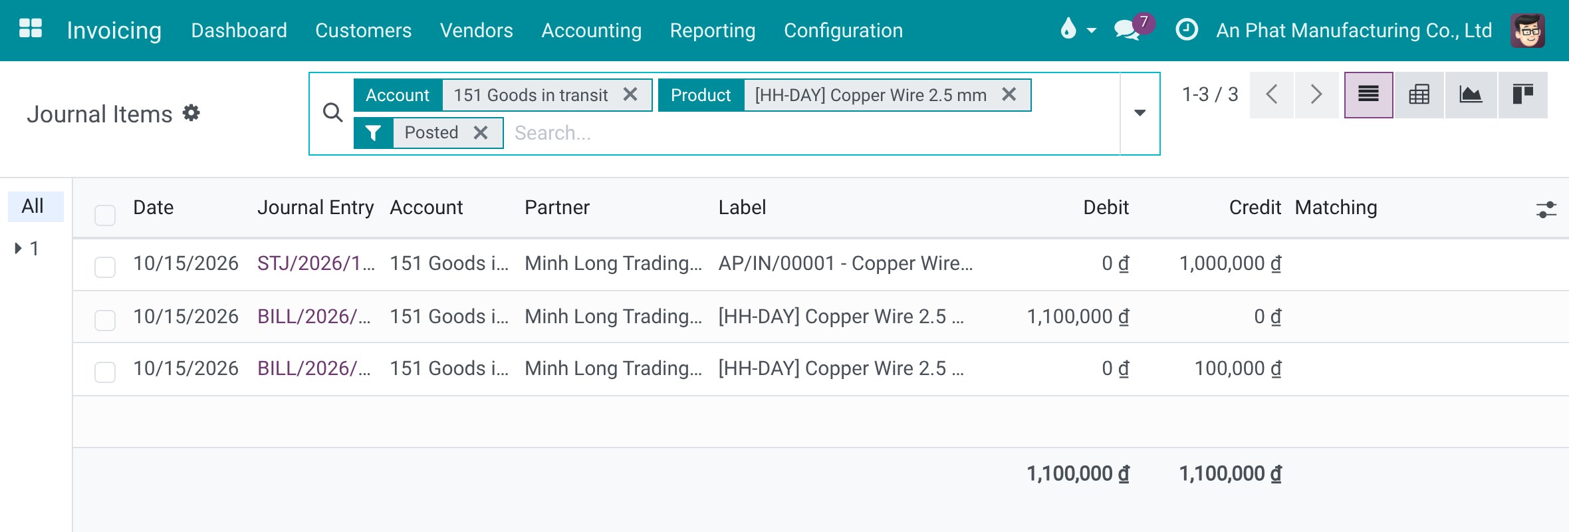Screen dimensions: 1569x532
Task: Switch to list view
Action: click(x=1368, y=94)
